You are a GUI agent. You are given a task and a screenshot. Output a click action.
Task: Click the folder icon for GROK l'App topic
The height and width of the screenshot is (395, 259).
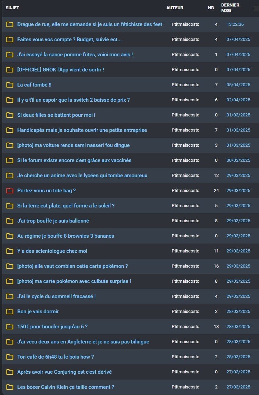click(10, 70)
